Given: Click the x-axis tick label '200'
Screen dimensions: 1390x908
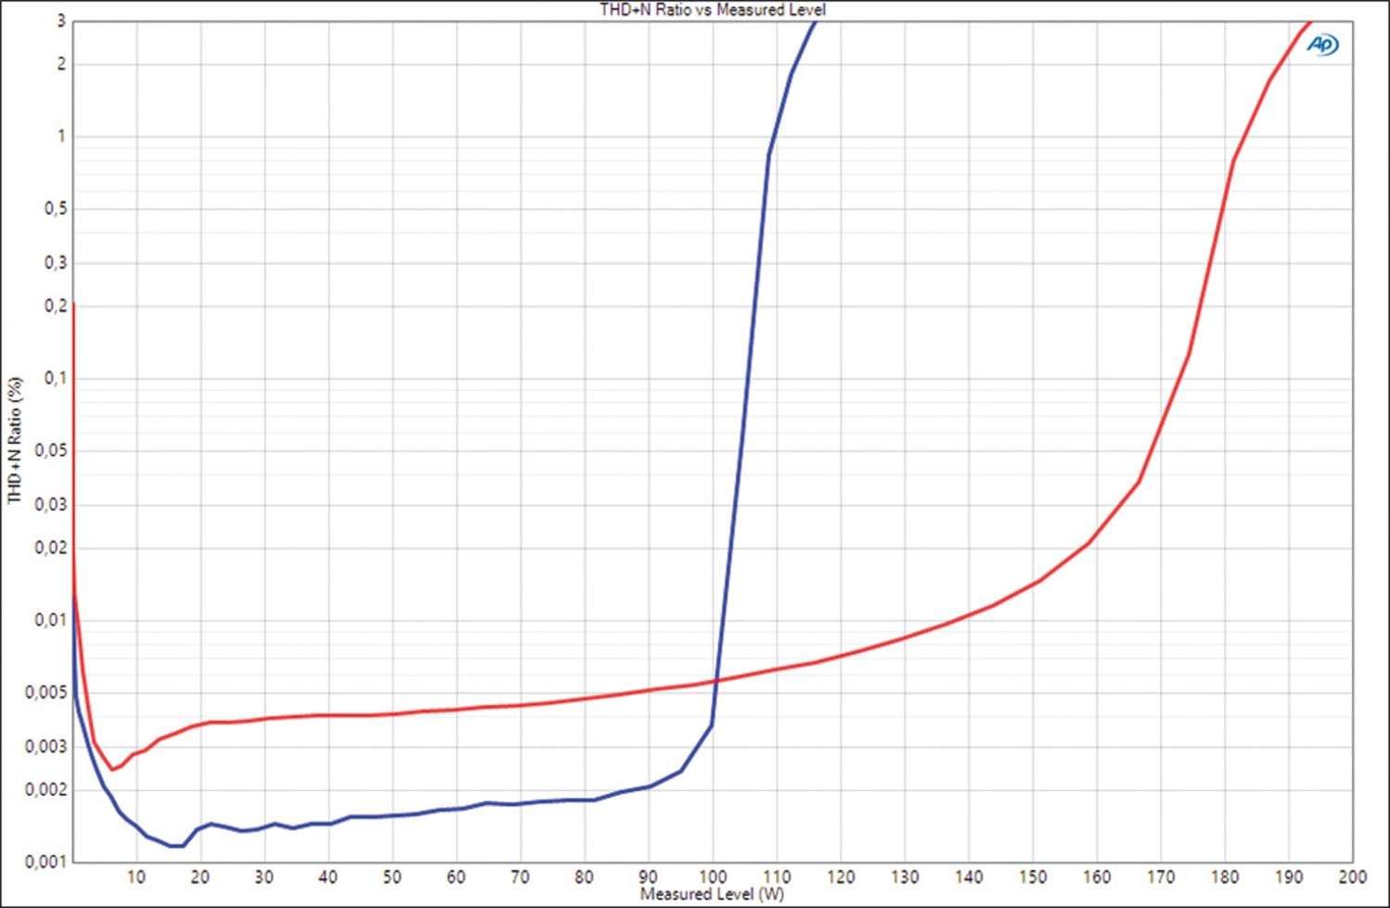Looking at the screenshot, I should (1352, 876).
